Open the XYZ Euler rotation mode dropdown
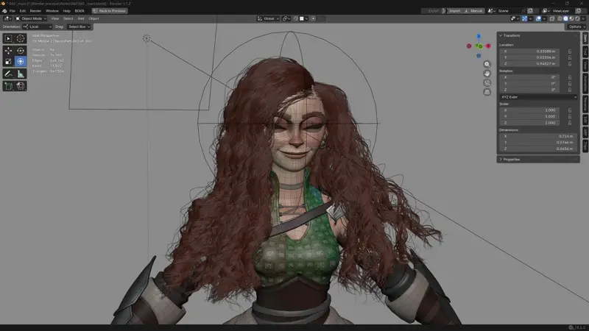 (x=538, y=97)
